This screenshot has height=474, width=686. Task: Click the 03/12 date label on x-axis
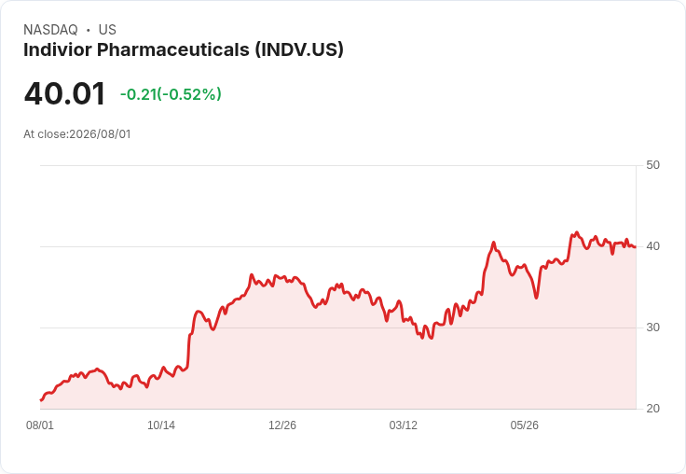pyautogui.click(x=403, y=425)
